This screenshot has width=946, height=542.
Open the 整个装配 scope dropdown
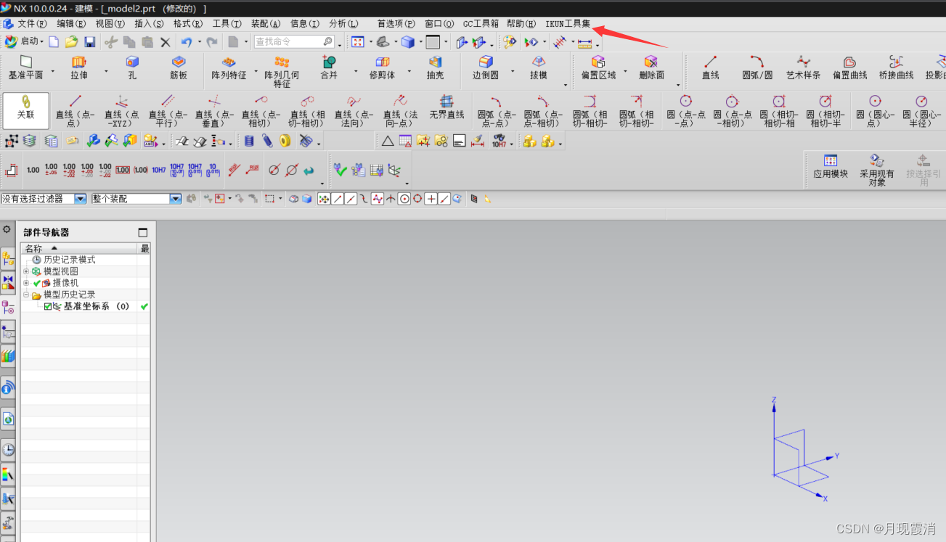click(x=176, y=199)
